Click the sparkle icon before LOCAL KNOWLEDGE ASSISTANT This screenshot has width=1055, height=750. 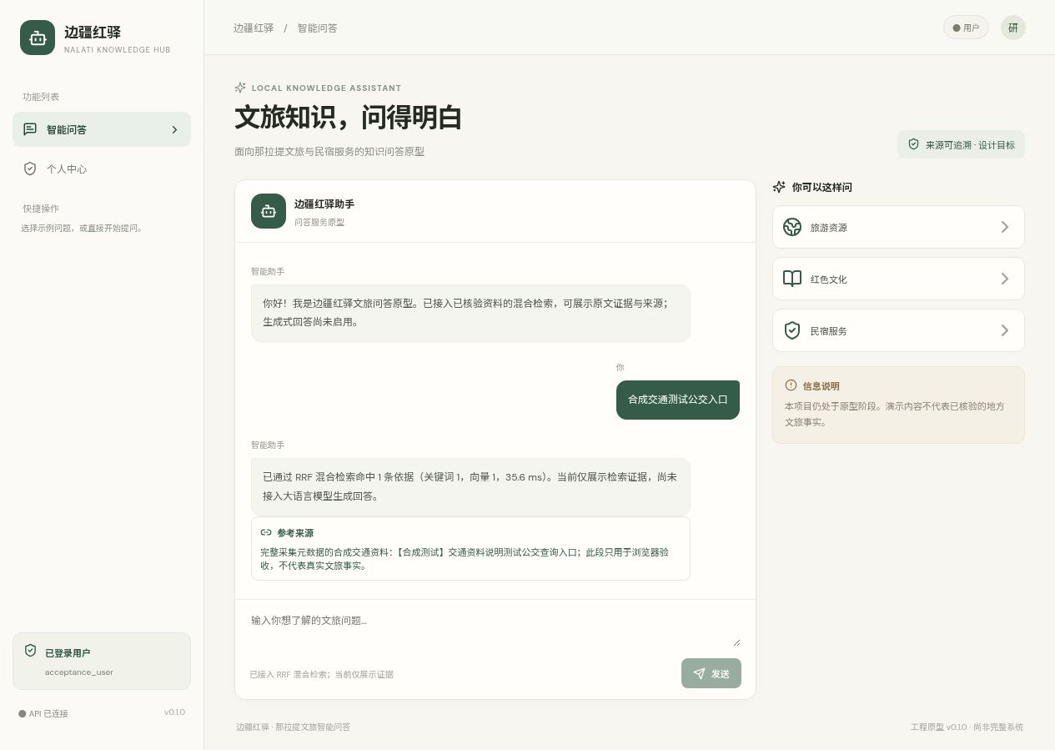240,88
